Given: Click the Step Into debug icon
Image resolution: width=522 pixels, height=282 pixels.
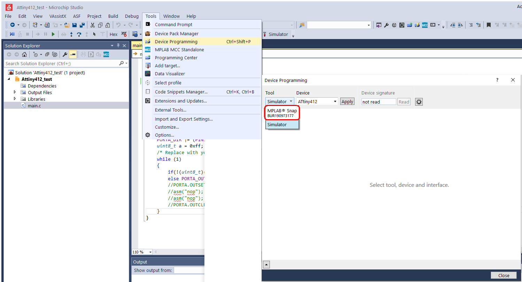Looking at the screenshot, I should click(71, 34).
